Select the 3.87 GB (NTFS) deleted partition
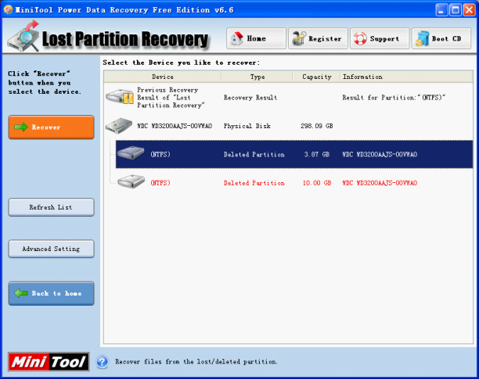 point(294,155)
